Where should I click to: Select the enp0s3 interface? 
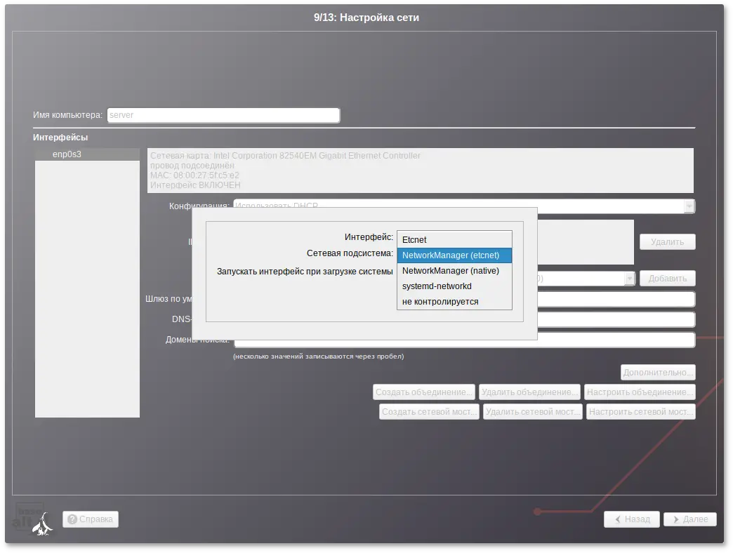[x=88, y=154]
